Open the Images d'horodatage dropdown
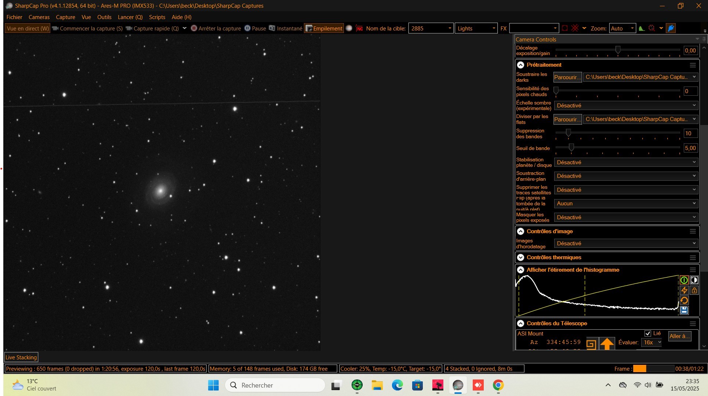The height and width of the screenshot is (396, 708). click(626, 243)
